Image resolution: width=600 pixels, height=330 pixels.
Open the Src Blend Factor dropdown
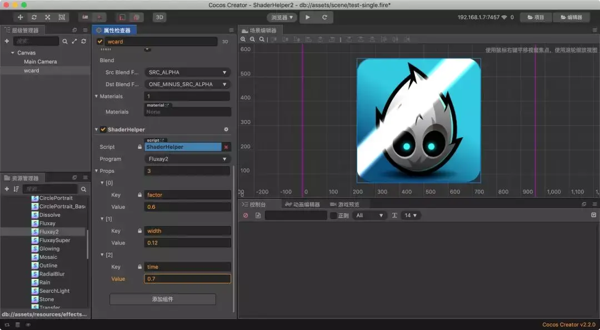(x=187, y=72)
